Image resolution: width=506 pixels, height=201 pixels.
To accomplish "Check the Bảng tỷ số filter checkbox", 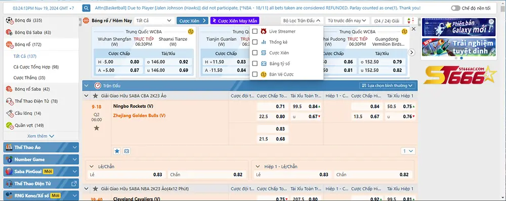I will pos(255,63).
